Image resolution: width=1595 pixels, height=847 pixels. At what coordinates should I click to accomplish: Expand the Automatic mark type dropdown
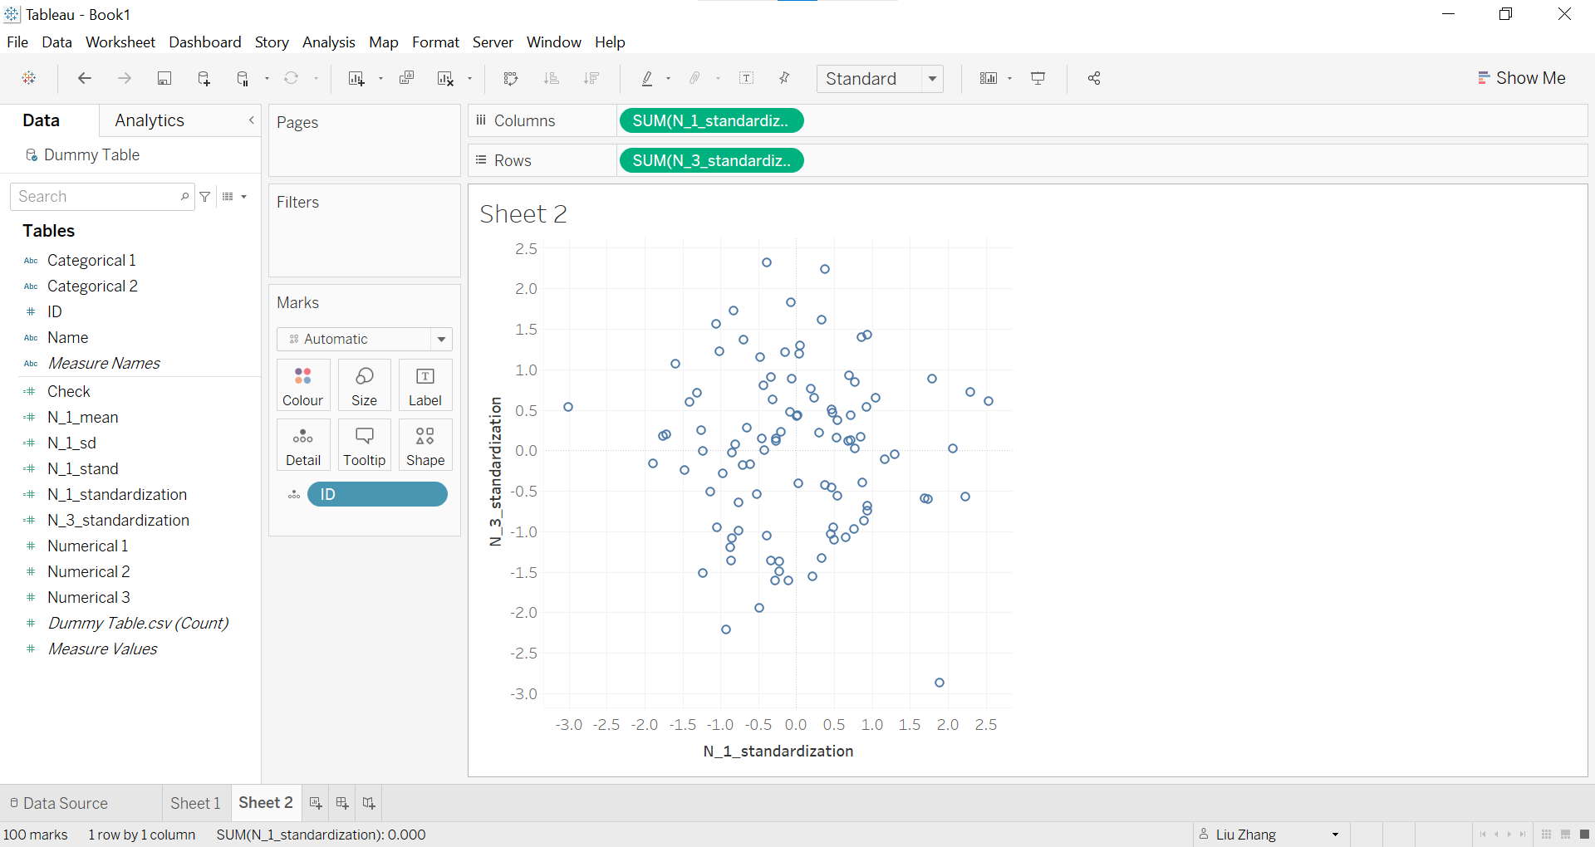[x=364, y=339]
